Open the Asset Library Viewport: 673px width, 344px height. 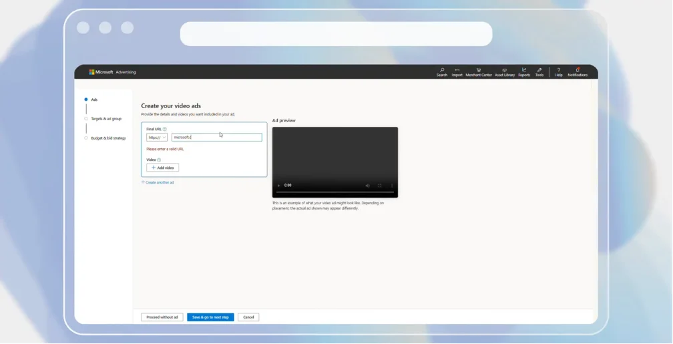[505, 72]
